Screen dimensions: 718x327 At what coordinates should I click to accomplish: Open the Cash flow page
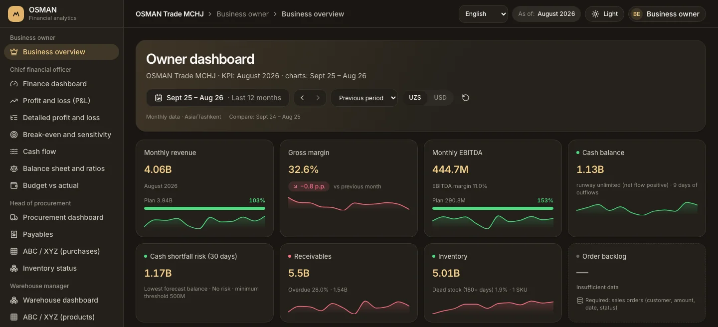[61, 152]
